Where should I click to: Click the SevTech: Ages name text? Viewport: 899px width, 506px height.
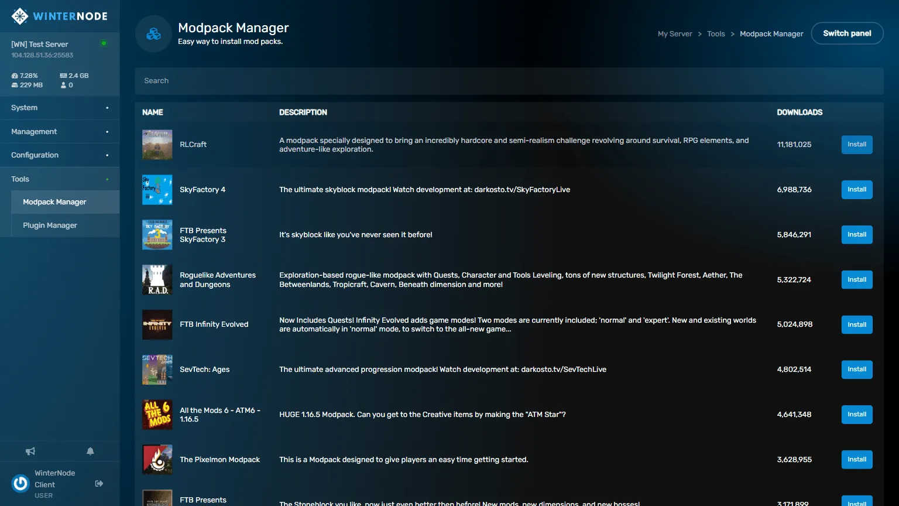(204, 370)
